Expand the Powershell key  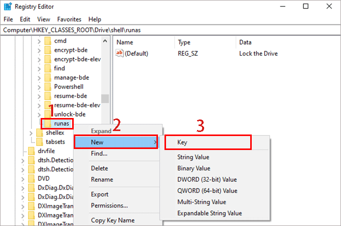39,87
